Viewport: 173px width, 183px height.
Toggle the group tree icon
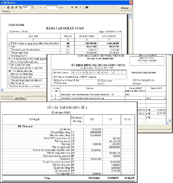click(20, 7)
